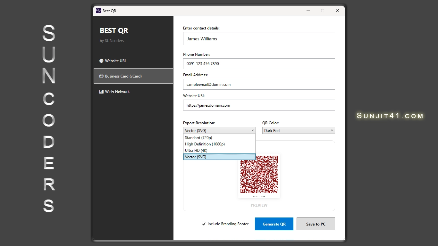Viewport: 438px width, 246px height.
Task: Select Business Card (vCard) in sidebar
Action: pyautogui.click(x=133, y=76)
